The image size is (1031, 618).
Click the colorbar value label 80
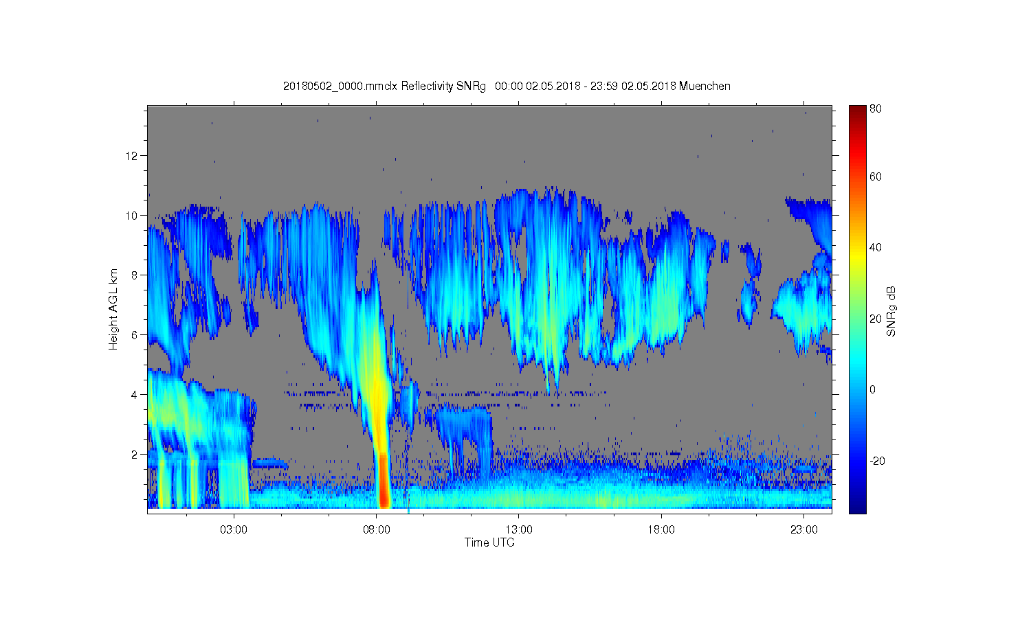[876, 108]
